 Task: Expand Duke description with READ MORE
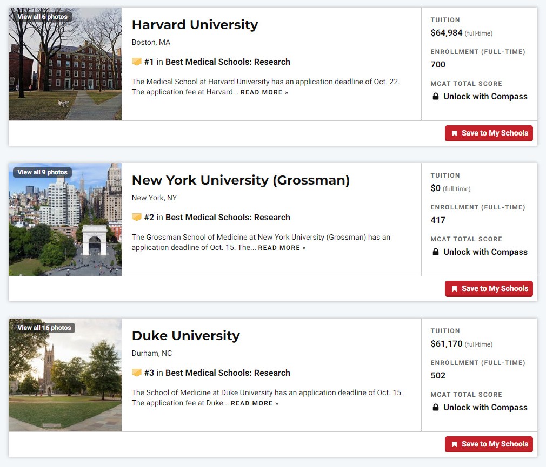(x=254, y=403)
